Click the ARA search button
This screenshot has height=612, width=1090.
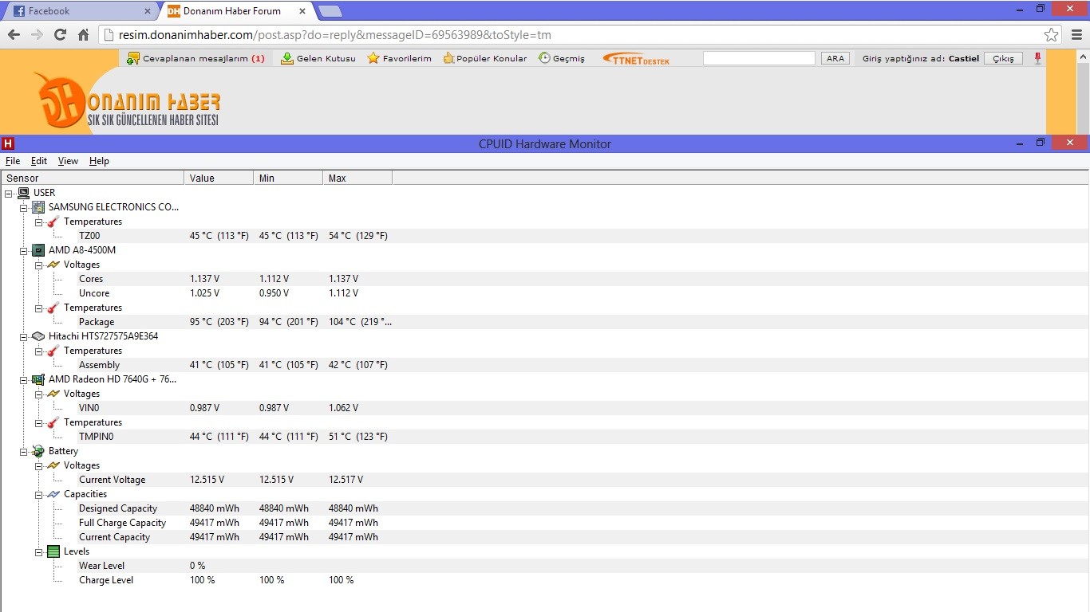(x=835, y=58)
